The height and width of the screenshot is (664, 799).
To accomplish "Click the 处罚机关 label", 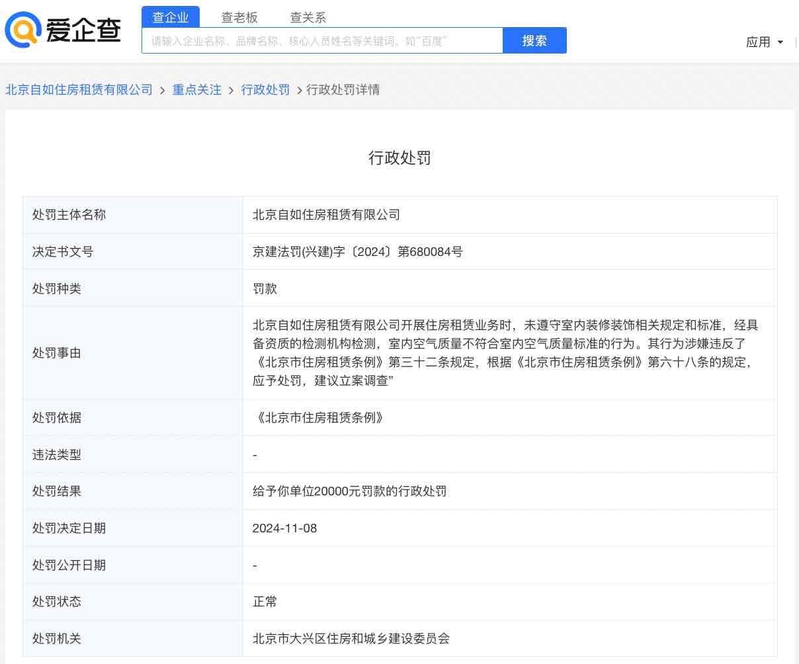I will [x=57, y=638].
